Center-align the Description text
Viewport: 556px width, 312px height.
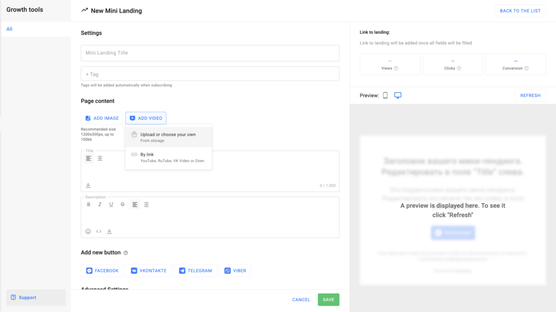[146, 204]
